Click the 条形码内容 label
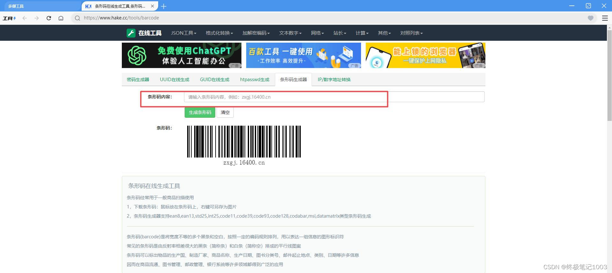Viewport: 612px width, 273px height. tap(160, 97)
